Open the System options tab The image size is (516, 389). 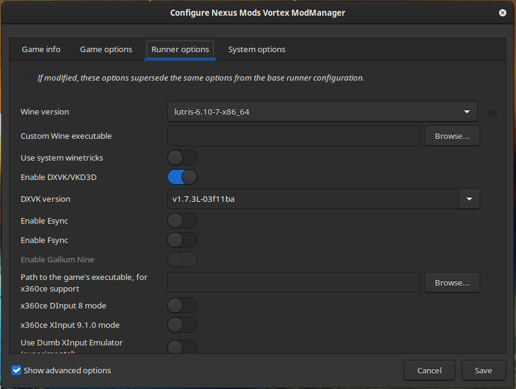pyautogui.click(x=257, y=49)
